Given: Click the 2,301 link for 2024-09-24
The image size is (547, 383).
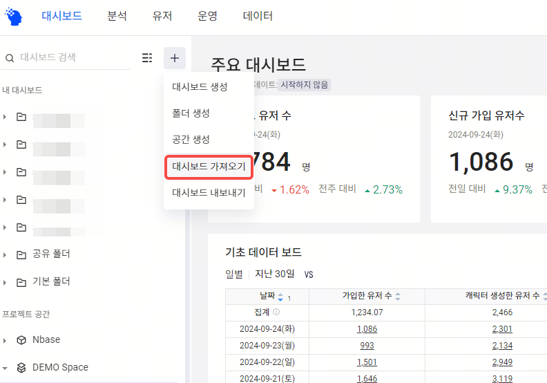Looking at the screenshot, I should (502, 329).
